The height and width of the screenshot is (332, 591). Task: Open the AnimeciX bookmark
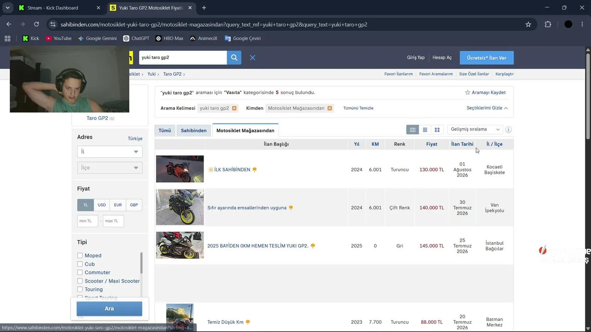point(203,38)
